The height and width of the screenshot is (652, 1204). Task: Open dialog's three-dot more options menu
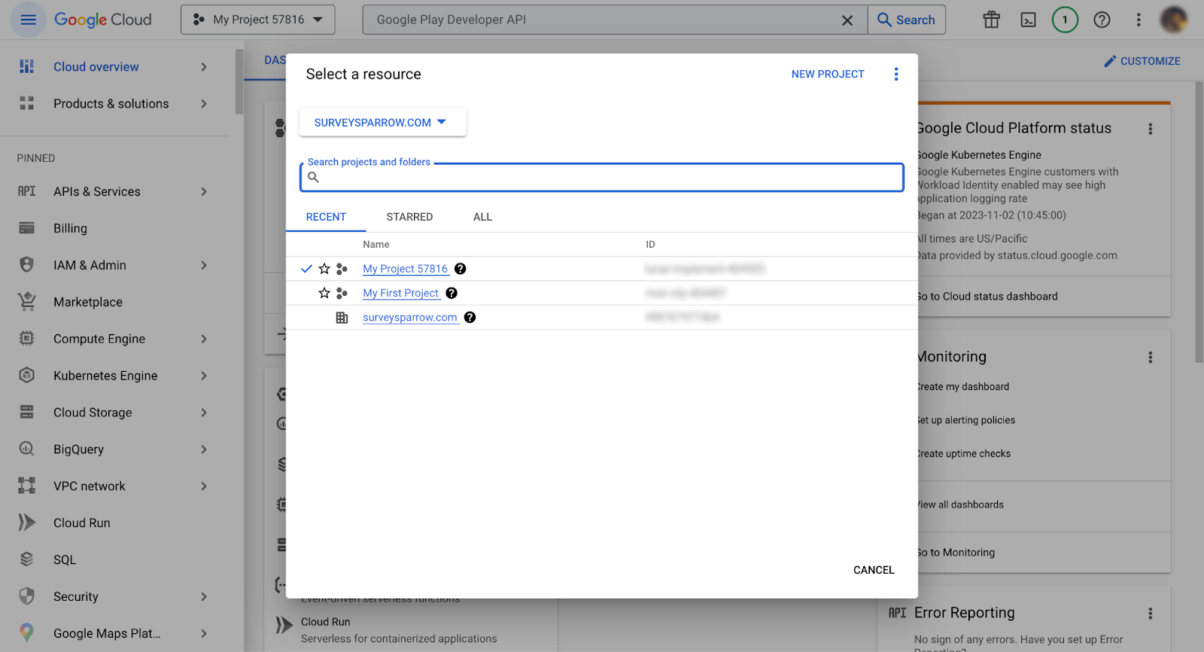(x=895, y=74)
